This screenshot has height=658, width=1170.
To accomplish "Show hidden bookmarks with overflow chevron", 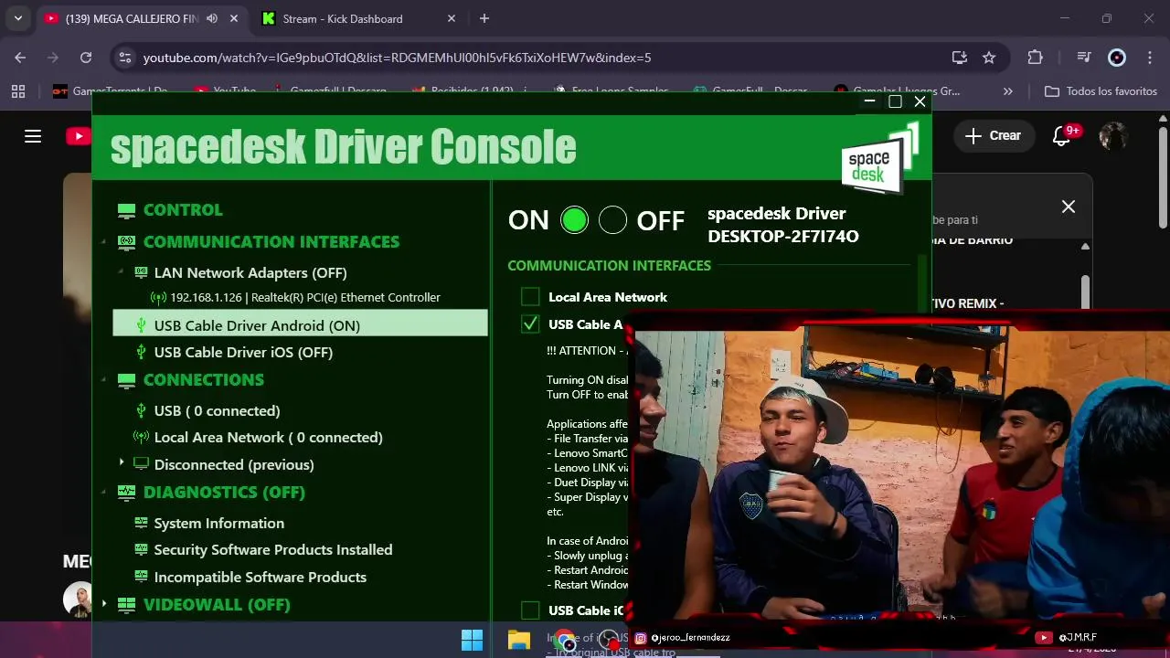I will point(1007,91).
